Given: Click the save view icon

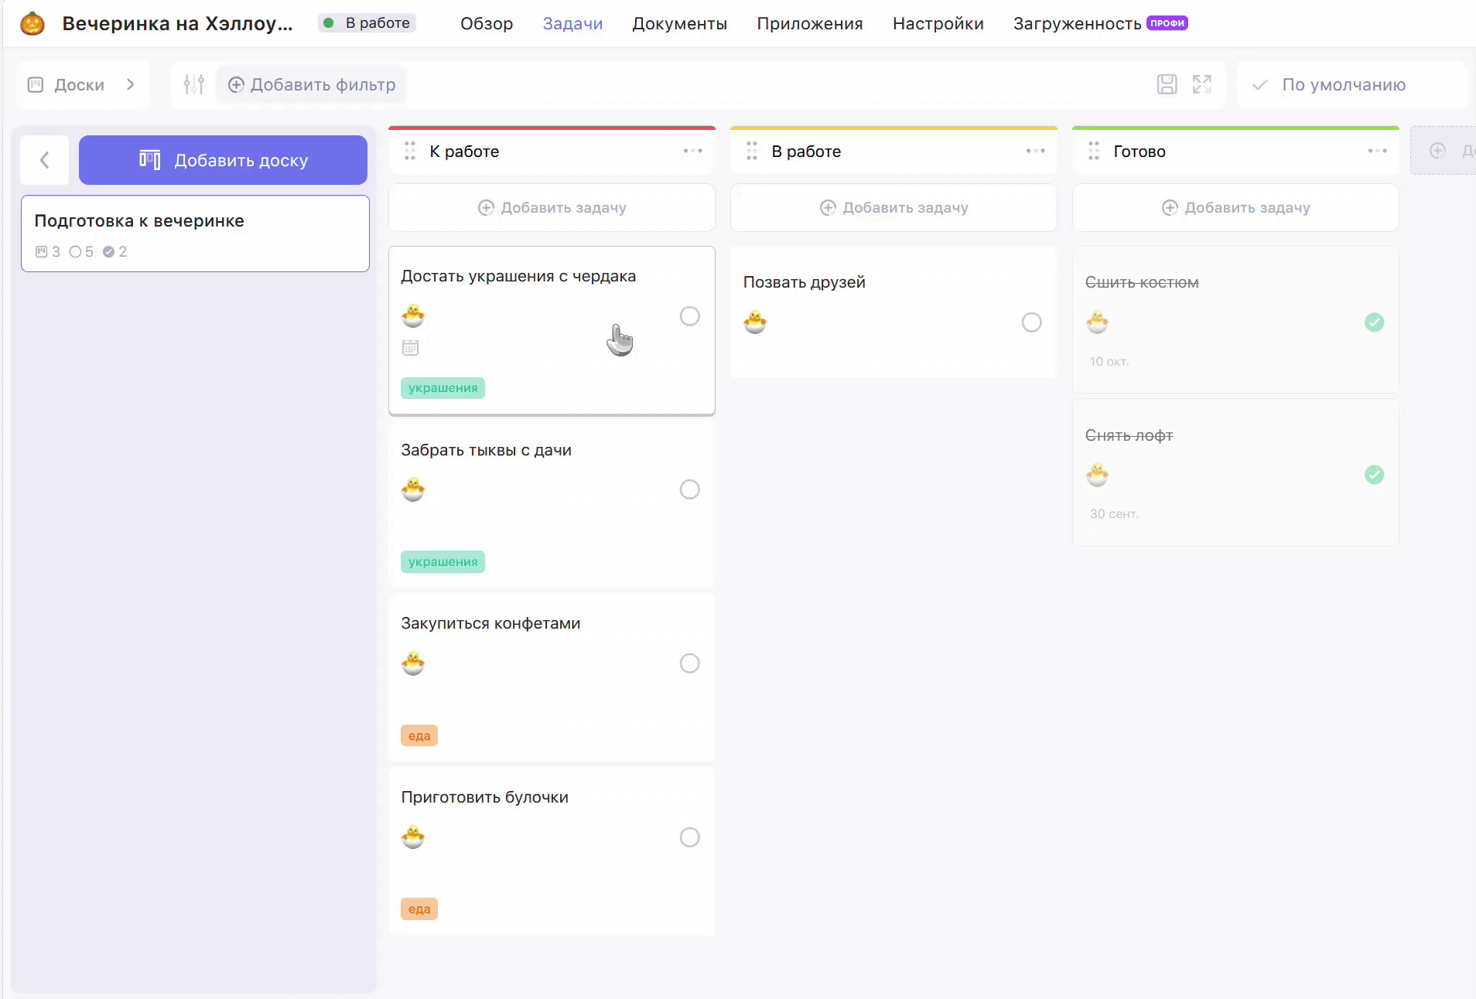Looking at the screenshot, I should point(1167,84).
